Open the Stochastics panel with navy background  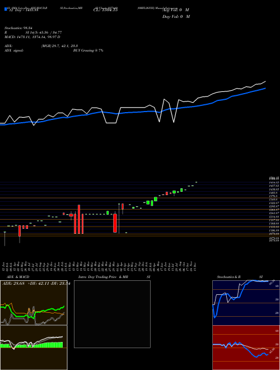[246, 303]
